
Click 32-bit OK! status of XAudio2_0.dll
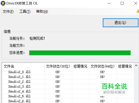tap(58, 72)
